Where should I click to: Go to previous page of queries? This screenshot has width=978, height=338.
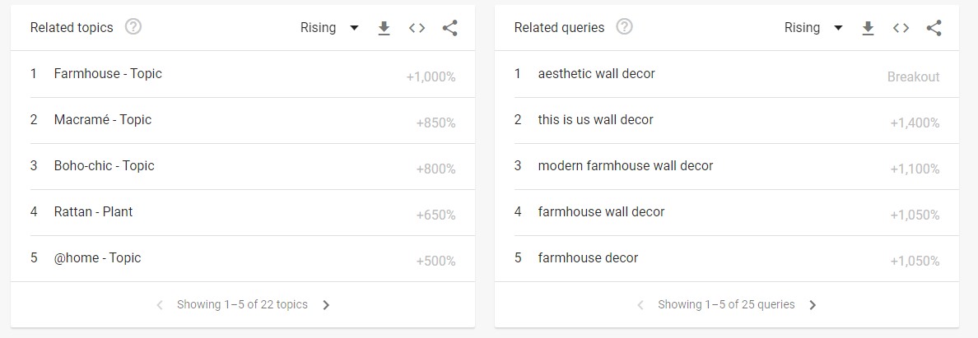(x=640, y=305)
